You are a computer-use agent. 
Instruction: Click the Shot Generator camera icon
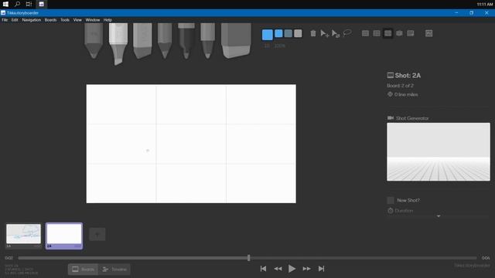point(391,118)
